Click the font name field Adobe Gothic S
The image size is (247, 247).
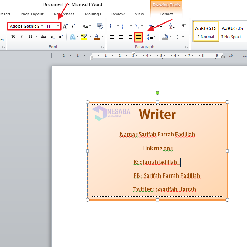click(x=25, y=26)
